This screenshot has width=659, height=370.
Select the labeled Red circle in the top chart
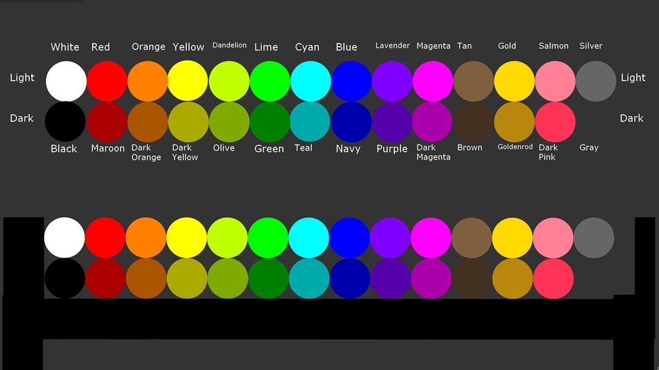107,81
